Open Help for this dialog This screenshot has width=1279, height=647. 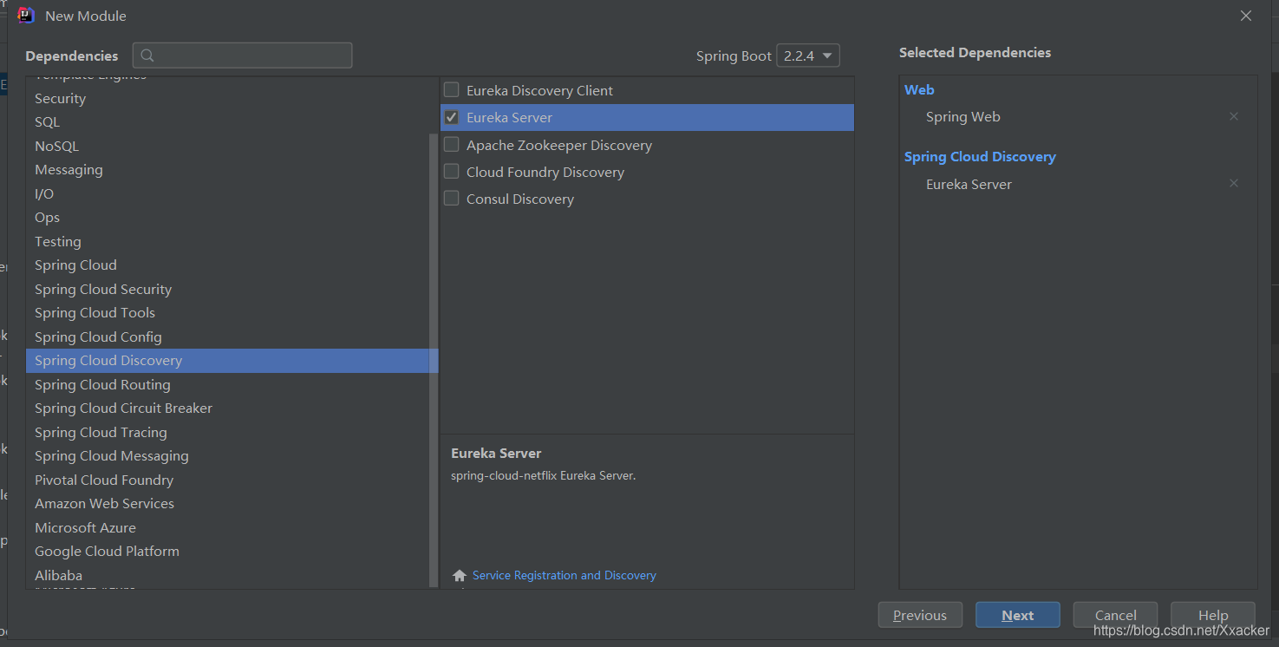(1213, 615)
